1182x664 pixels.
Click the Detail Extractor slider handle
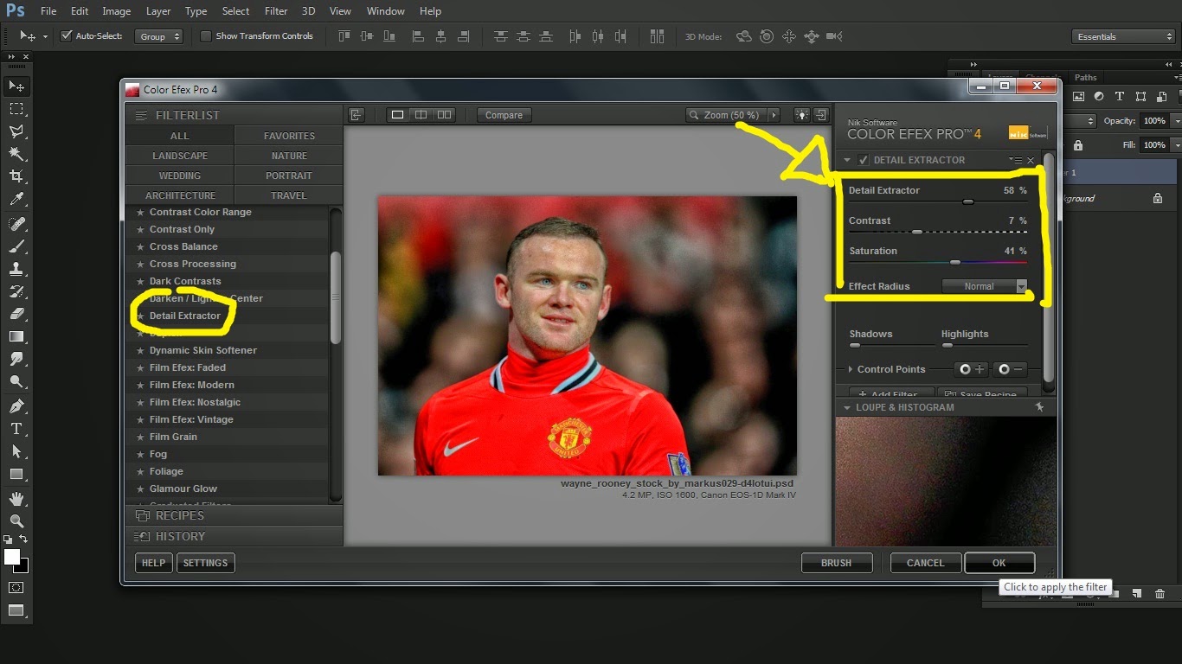click(968, 201)
